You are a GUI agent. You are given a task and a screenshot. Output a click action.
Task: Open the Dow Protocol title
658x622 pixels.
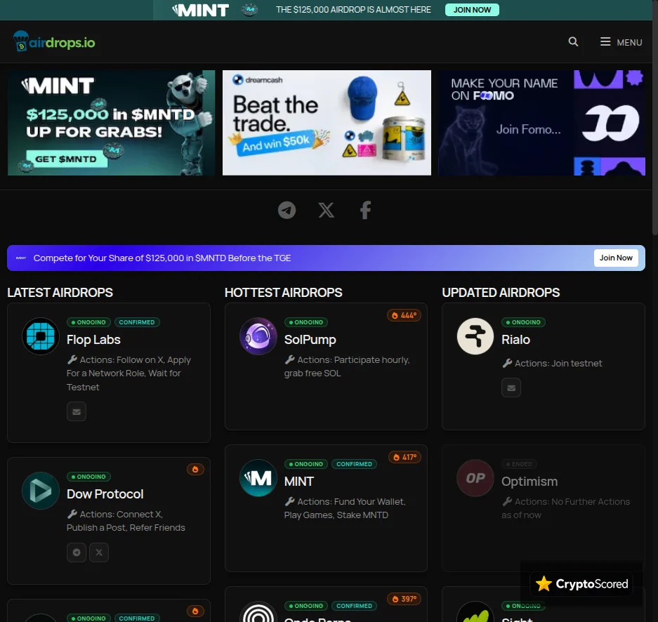[105, 494]
